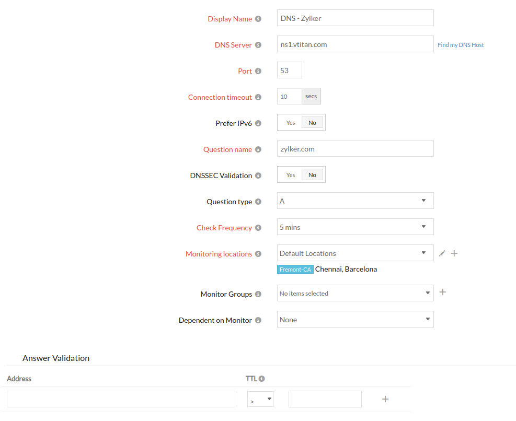This screenshot has width=516, height=421.
Task: Add new monitoring location with plus icon
Action: pos(454,253)
